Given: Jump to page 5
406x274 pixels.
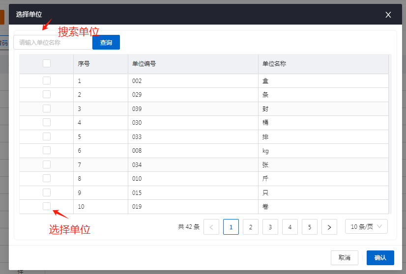Looking at the screenshot, I should [x=310, y=227].
